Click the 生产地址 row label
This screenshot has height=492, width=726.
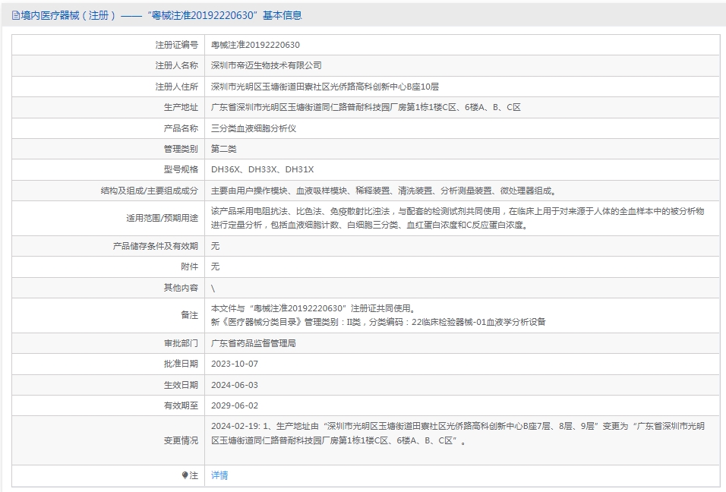point(181,107)
